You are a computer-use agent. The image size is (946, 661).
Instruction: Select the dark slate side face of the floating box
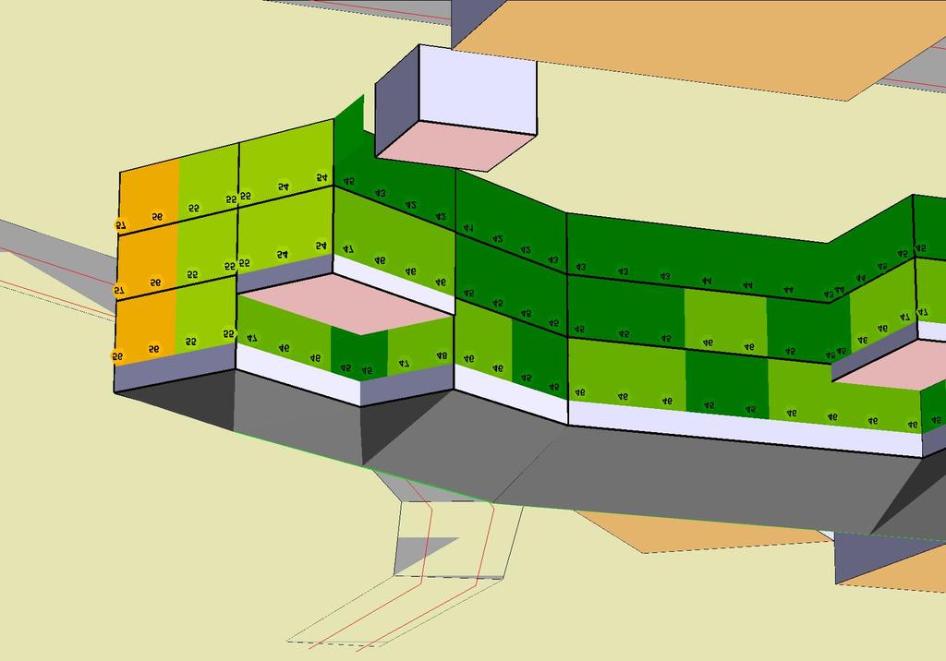396,102
